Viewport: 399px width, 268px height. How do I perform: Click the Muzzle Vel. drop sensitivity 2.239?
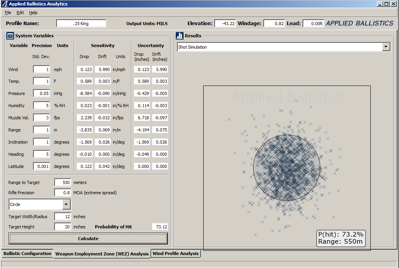coord(85,118)
